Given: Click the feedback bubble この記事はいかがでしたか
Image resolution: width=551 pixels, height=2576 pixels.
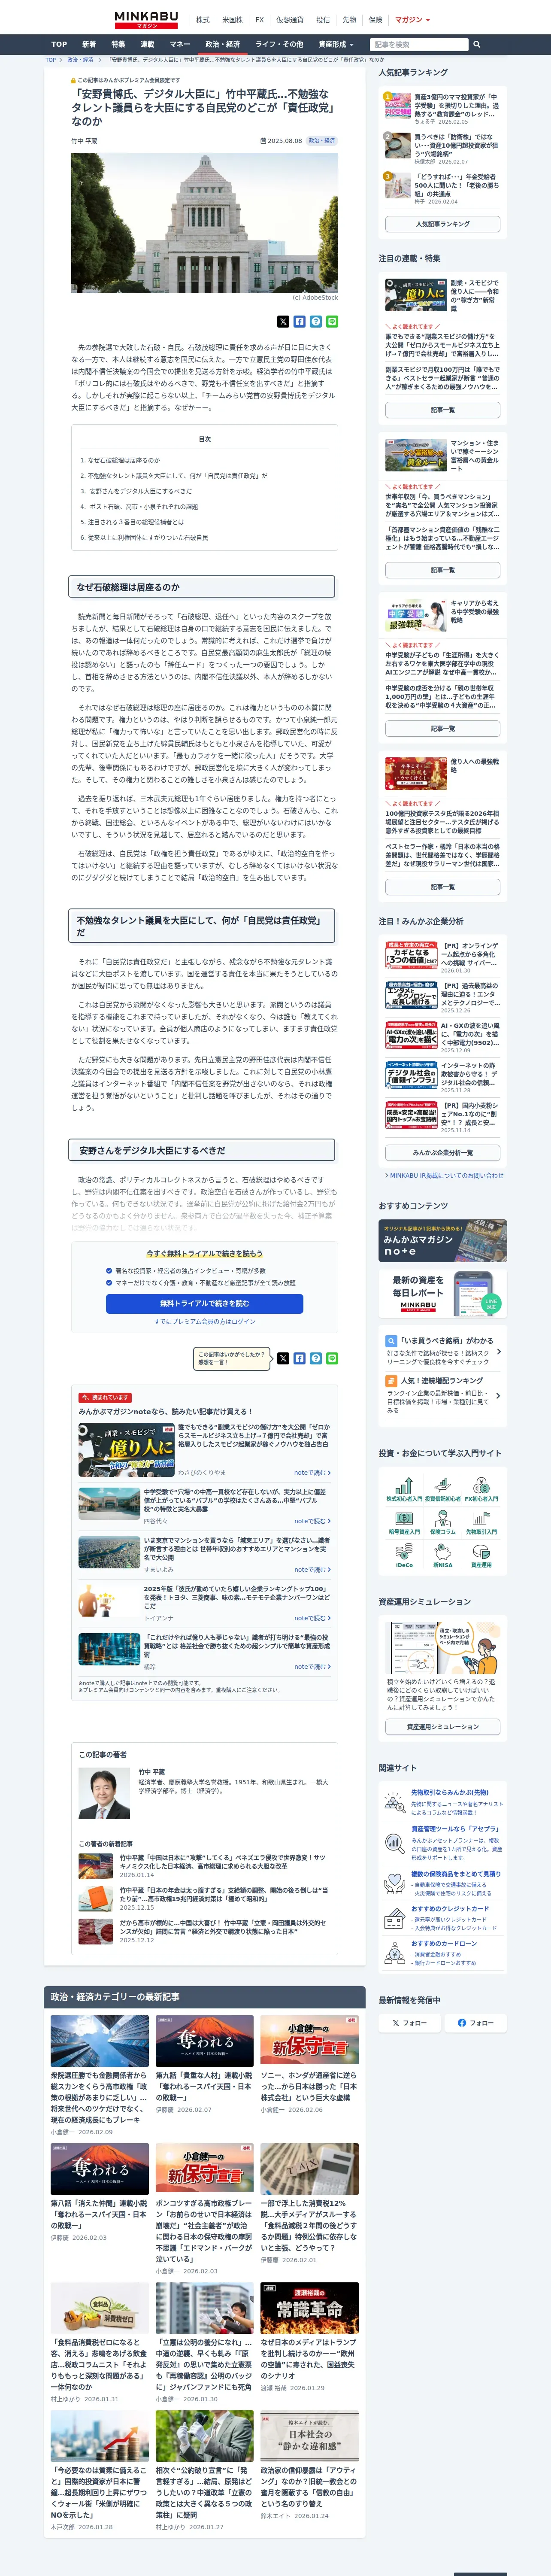Looking at the screenshot, I should (232, 1358).
